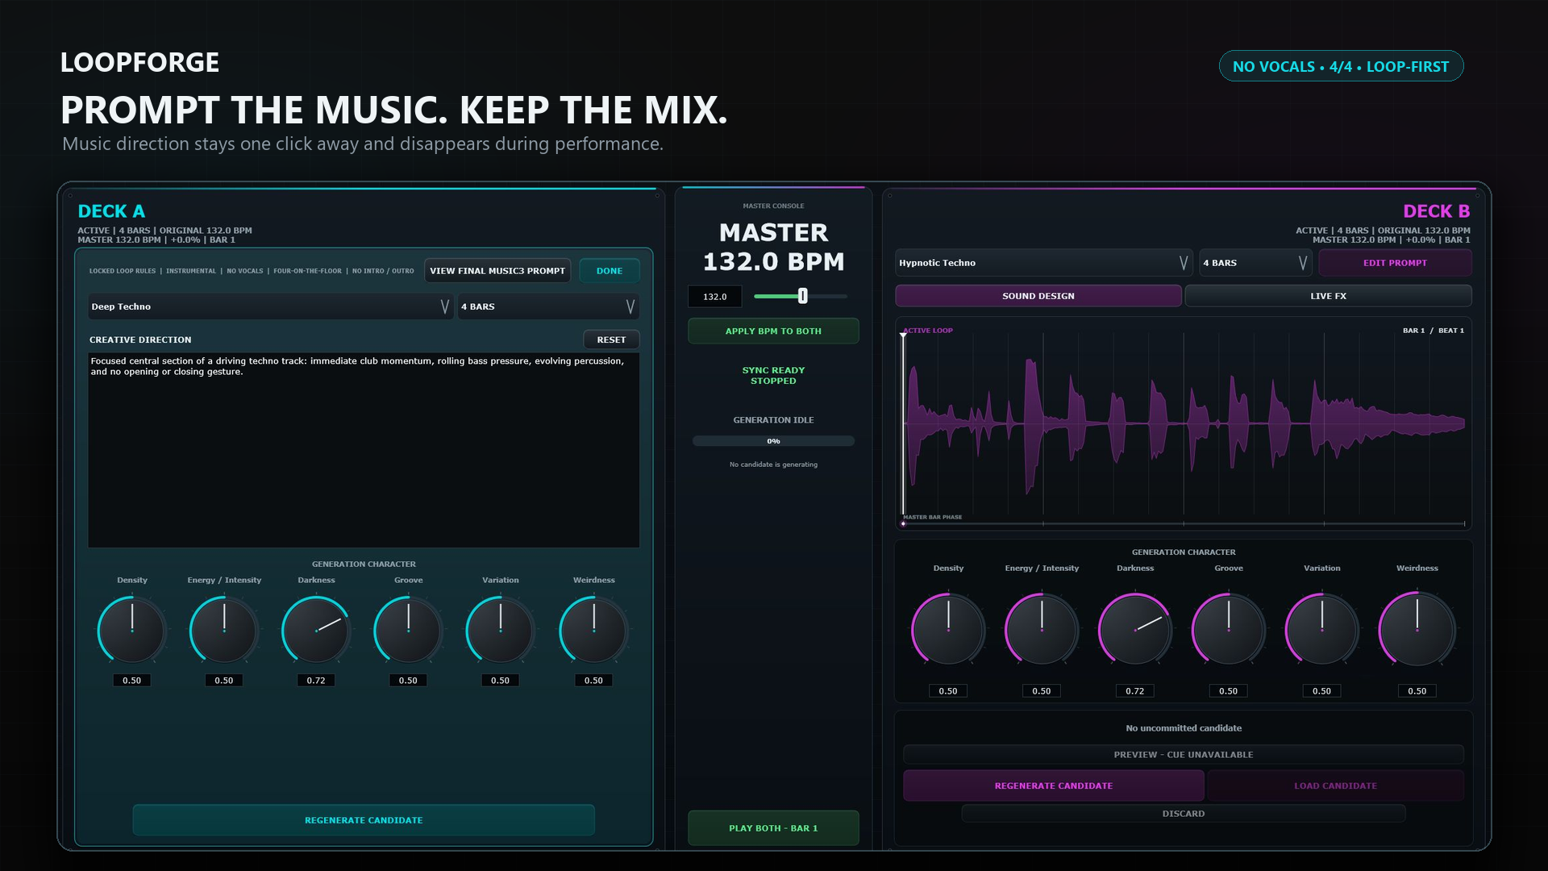Click DONE to close prompt editor
The height and width of the screenshot is (871, 1548).
pos(610,271)
